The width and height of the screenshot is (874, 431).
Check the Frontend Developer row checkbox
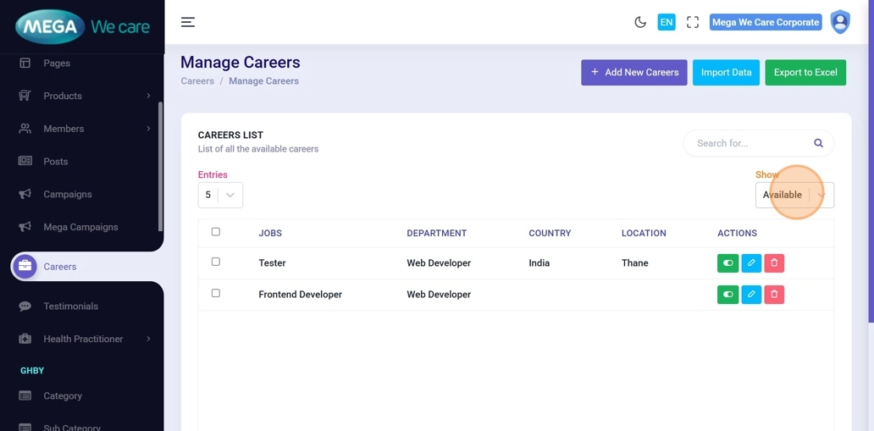pyautogui.click(x=216, y=294)
